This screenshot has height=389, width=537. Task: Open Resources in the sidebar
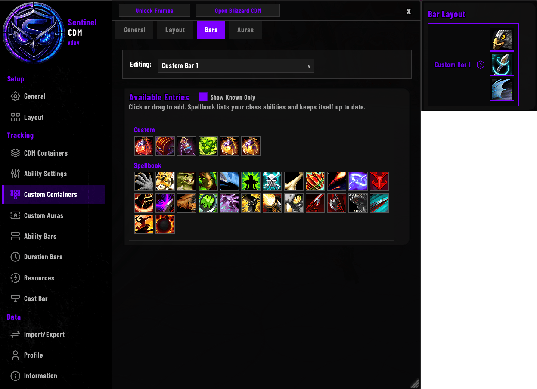(53, 278)
